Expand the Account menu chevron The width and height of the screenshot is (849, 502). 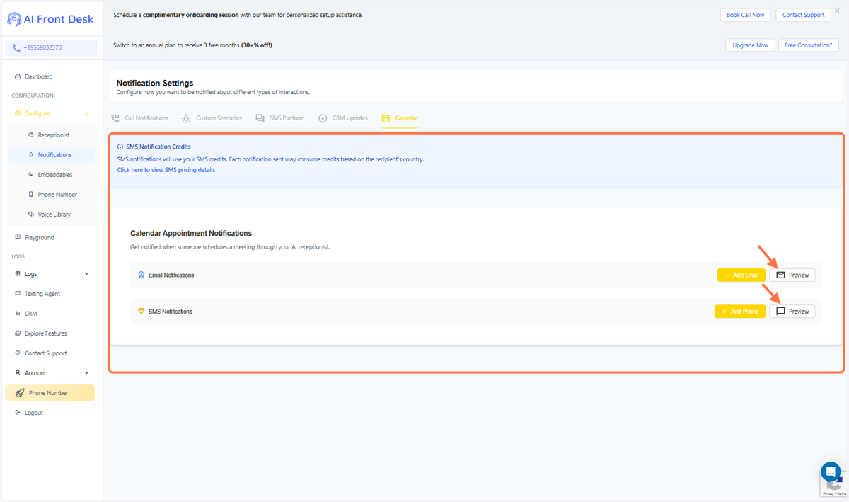(x=86, y=372)
